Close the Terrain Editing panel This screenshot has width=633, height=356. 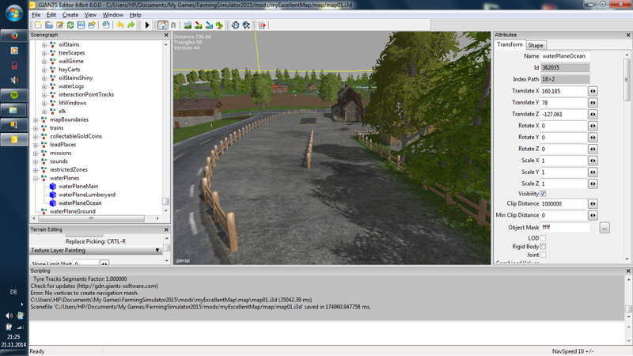(x=166, y=229)
